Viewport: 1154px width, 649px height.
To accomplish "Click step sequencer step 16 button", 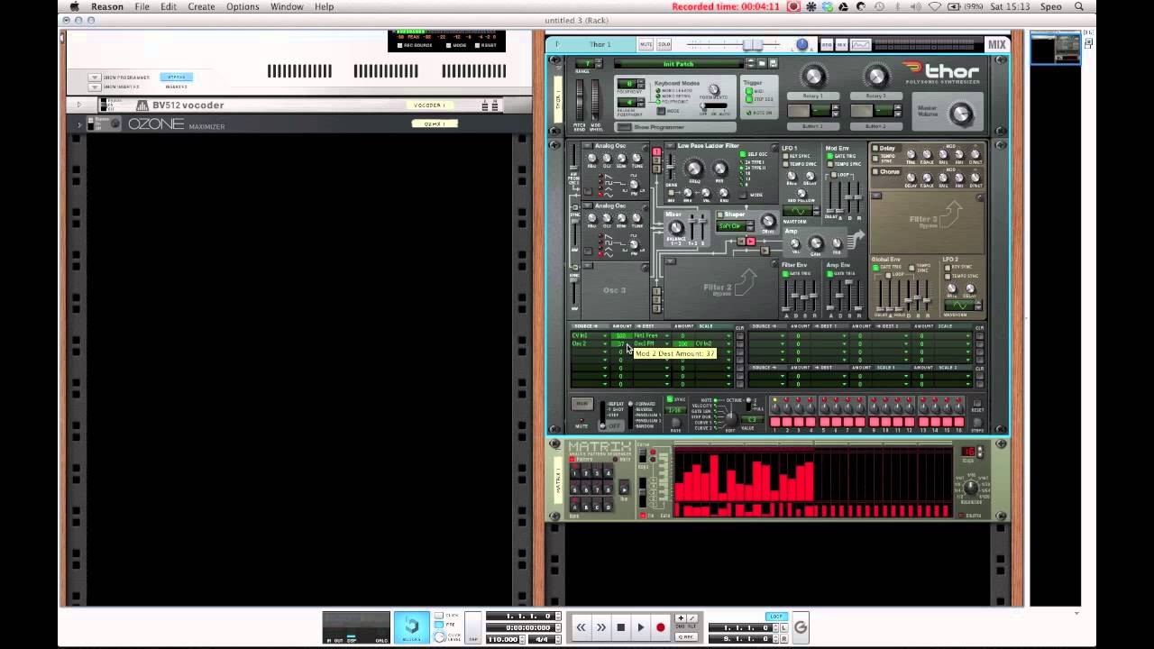I will (x=958, y=422).
